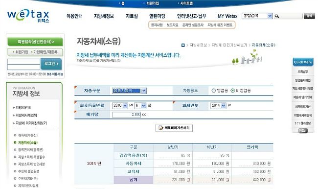
Task: Click 지방세증명서 발급 in Quick Menu
Action: click(303, 89)
